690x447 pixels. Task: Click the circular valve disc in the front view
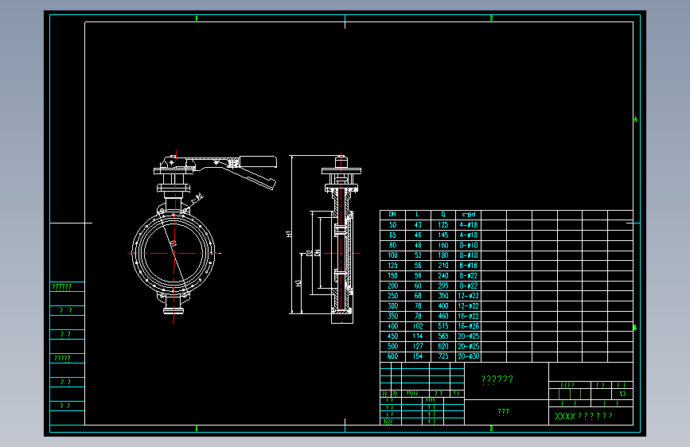pyautogui.click(x=173, y=254)
